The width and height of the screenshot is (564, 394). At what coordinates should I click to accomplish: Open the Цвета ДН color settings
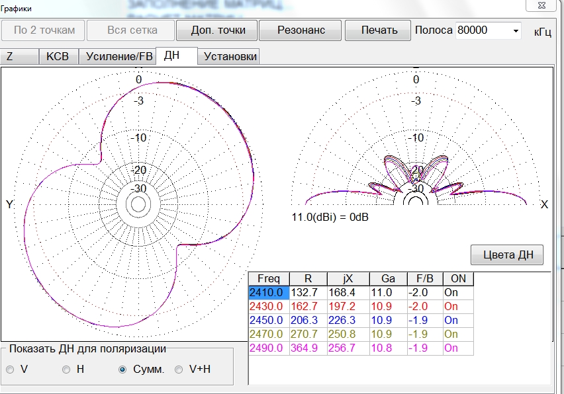click(507, 255)
